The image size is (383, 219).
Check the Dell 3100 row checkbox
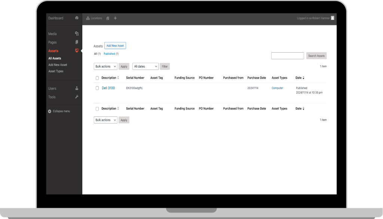coord(97,88)
